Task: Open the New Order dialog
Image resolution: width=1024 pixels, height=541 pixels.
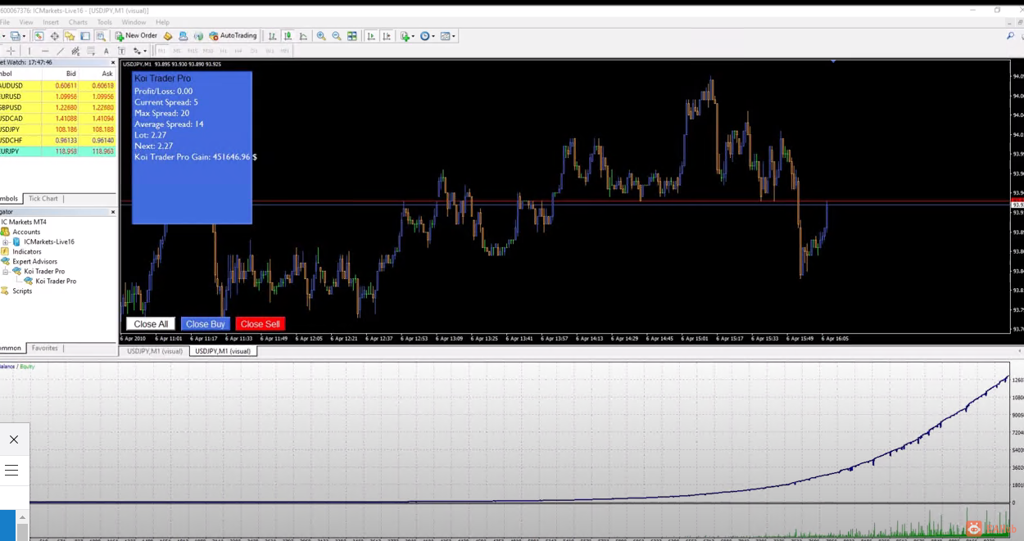Action: 136,36
